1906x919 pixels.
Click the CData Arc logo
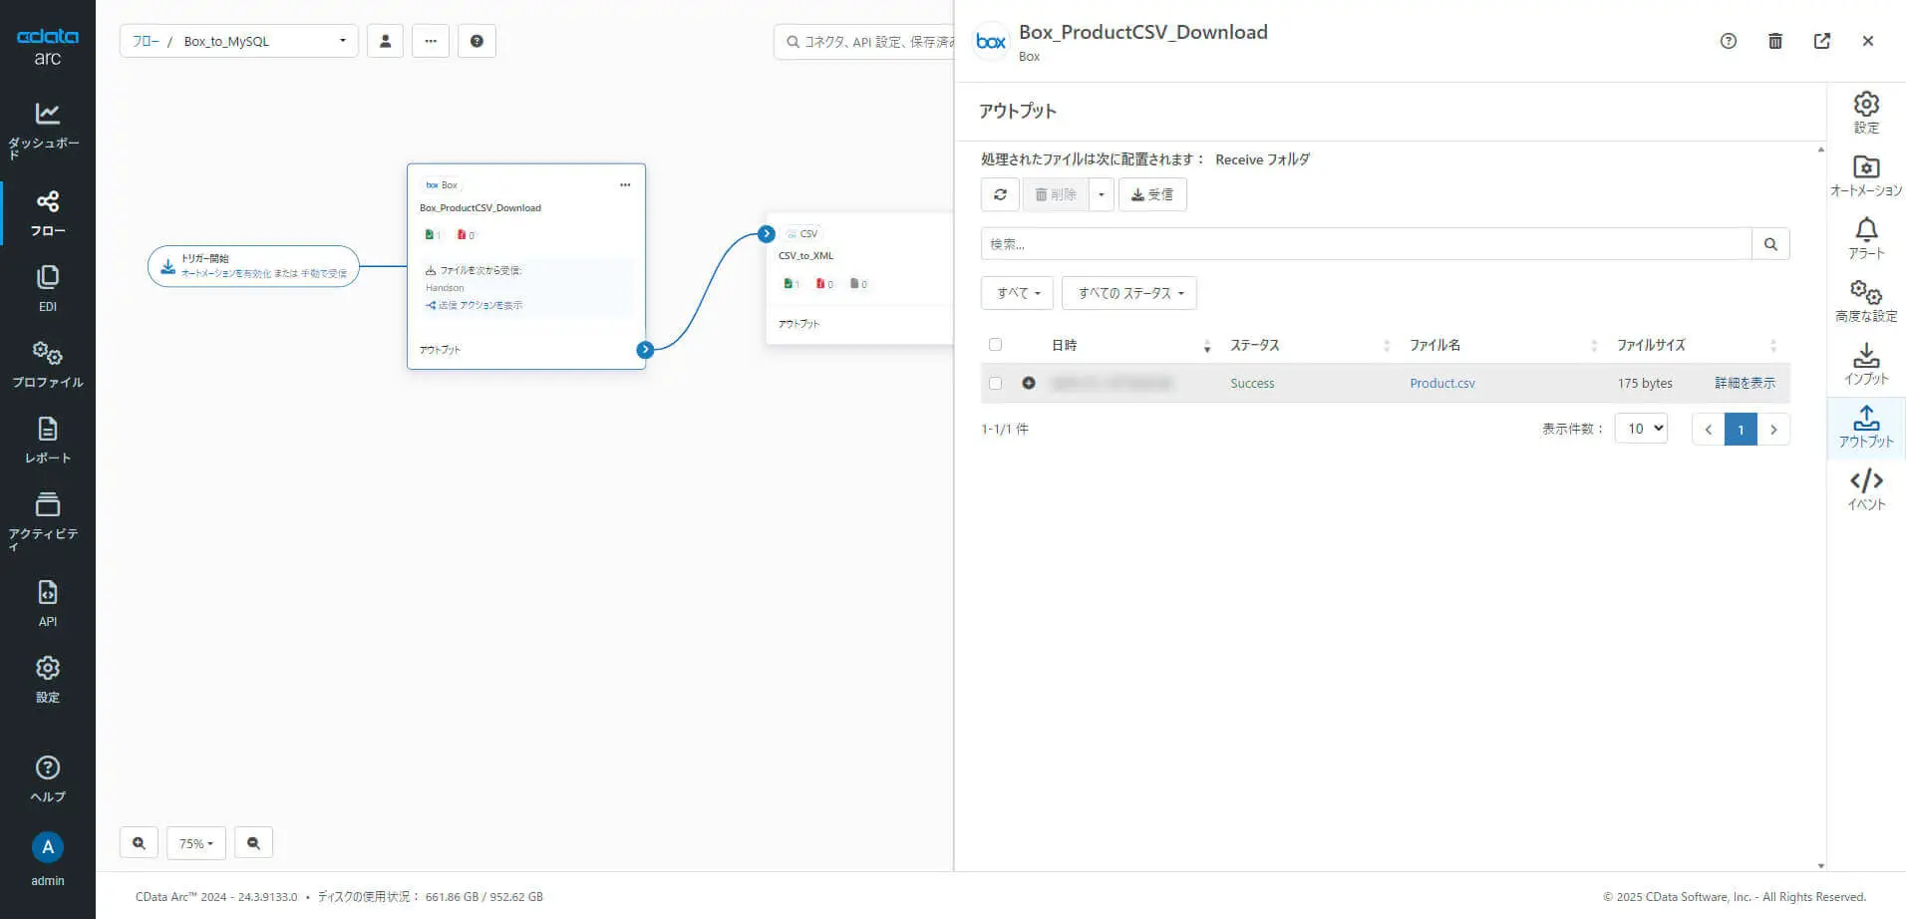pyautogui.click(x=47, y=46)
